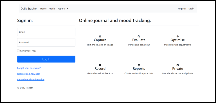Expand the Reports dropdown in navbar
Image resolution: width=216 pixels, height=103 pixels.
point(63,9)
